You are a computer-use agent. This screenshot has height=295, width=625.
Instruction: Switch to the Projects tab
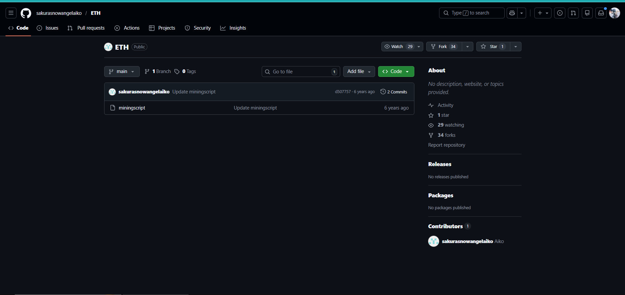162,28
